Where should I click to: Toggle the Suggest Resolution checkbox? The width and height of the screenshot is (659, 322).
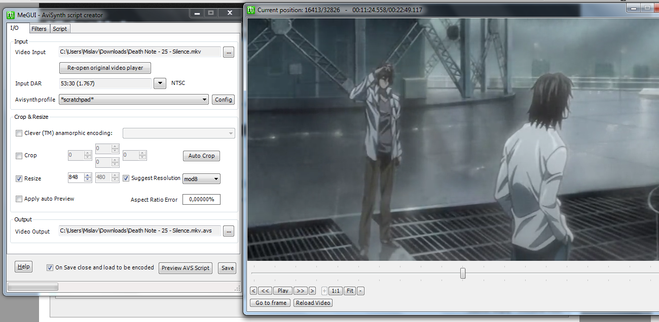[x=126, y=178]
